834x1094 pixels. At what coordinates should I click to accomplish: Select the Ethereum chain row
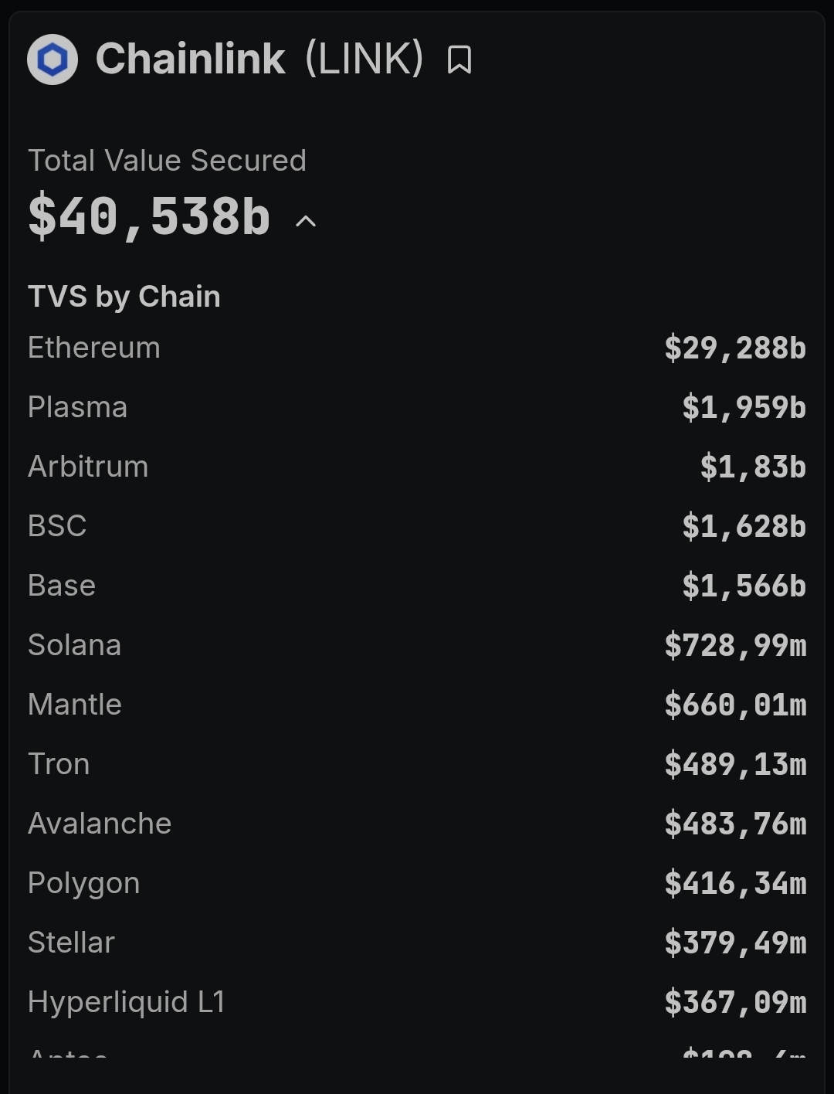pyautogui.click(x=417, y=348)
